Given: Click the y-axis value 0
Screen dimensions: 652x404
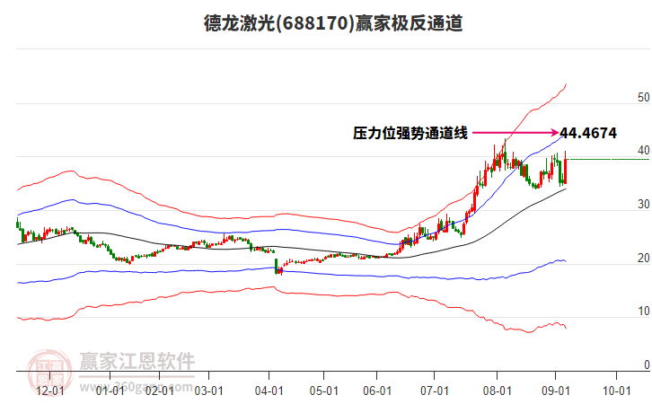Looking at the screenshot, I should 647,364.
